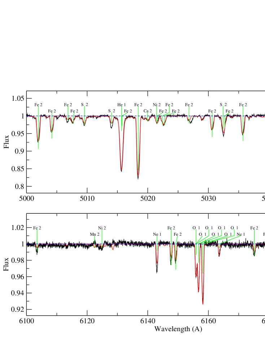The image size is (265, 342).
Task: Click the 5020 wavelength tick label
Action: coord(148,199)
